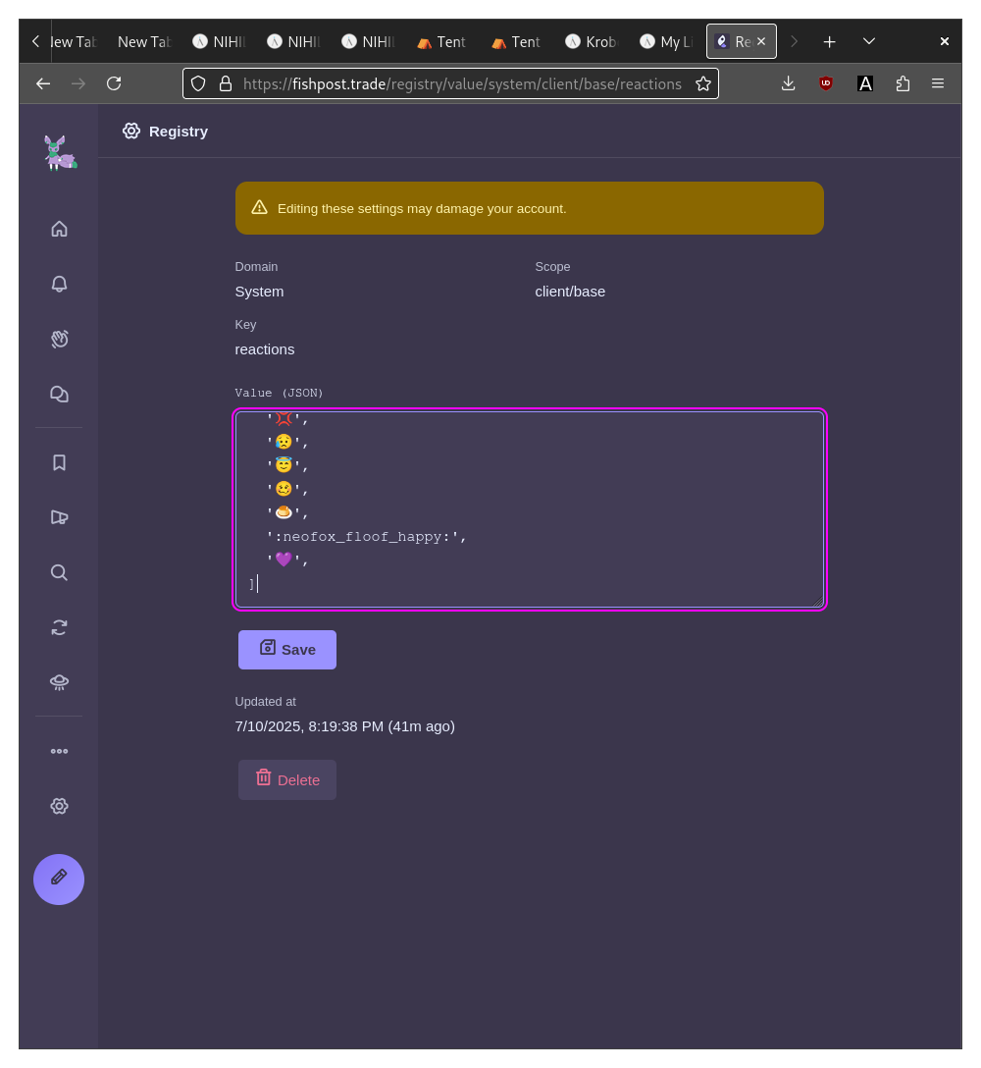Open bookmarks icon in sidebar
This screenshot has height=1068, width=981.
pos(59,462)
